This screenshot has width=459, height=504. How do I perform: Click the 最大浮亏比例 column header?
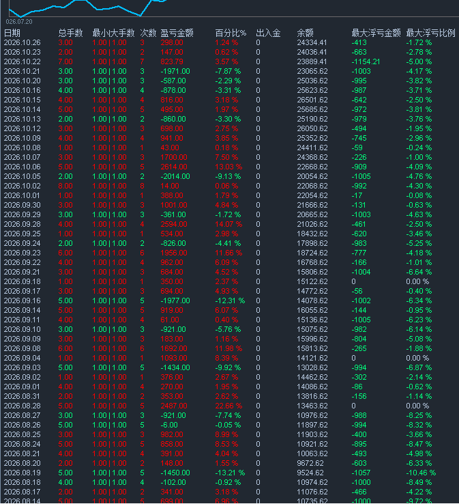430,33
